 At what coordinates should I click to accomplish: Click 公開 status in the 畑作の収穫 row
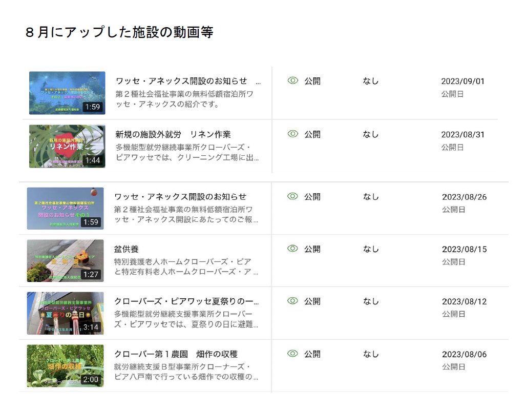click(x=312, y=354)
